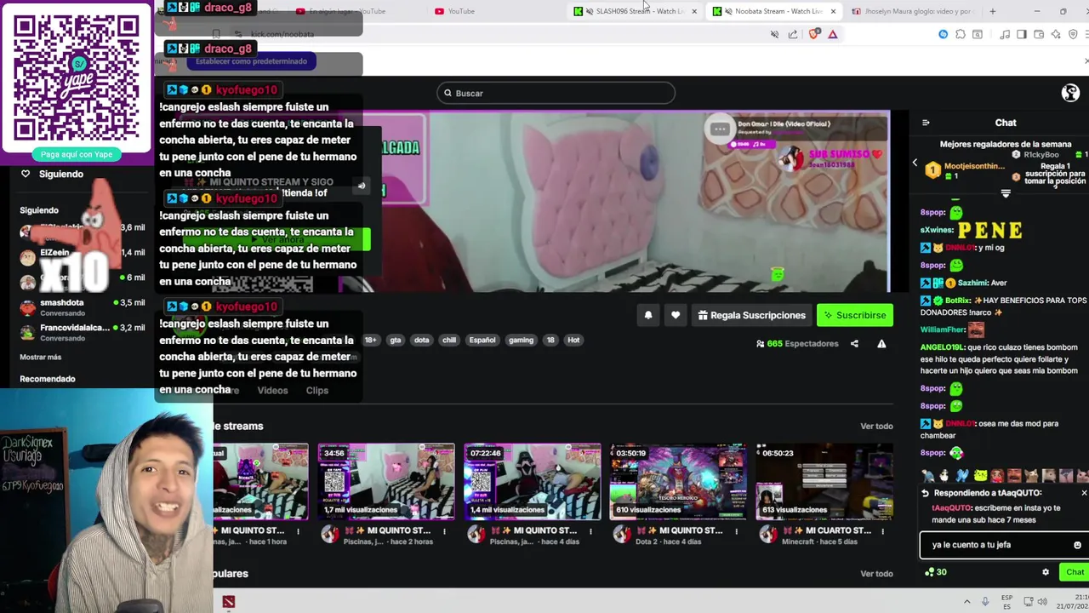Viewport: 1089px width, 613px height.
Task: Click the gta tag
Action: pos(395,340)
